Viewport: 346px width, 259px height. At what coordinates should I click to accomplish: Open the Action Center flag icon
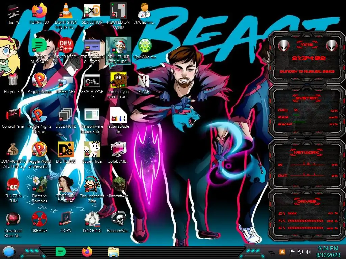[x=292, y=252]
